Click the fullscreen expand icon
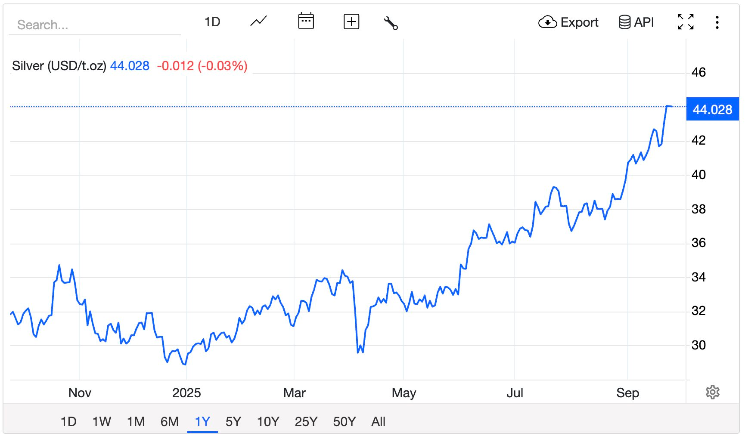The width and height of the screenshot is (745, 439). [685, 22]
